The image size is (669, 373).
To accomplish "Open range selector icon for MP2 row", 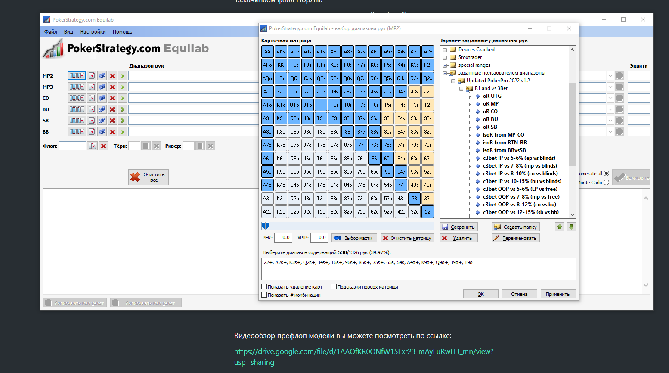I will [x=77, y=76].
